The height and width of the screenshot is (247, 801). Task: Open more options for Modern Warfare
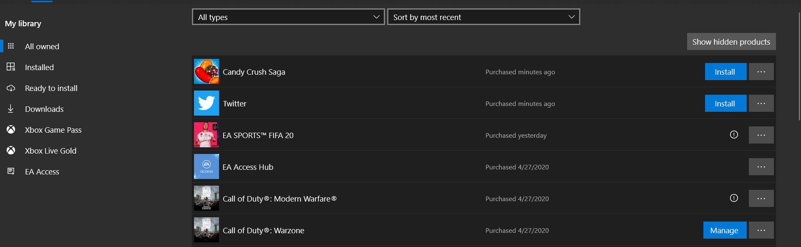tap(761, 199)
